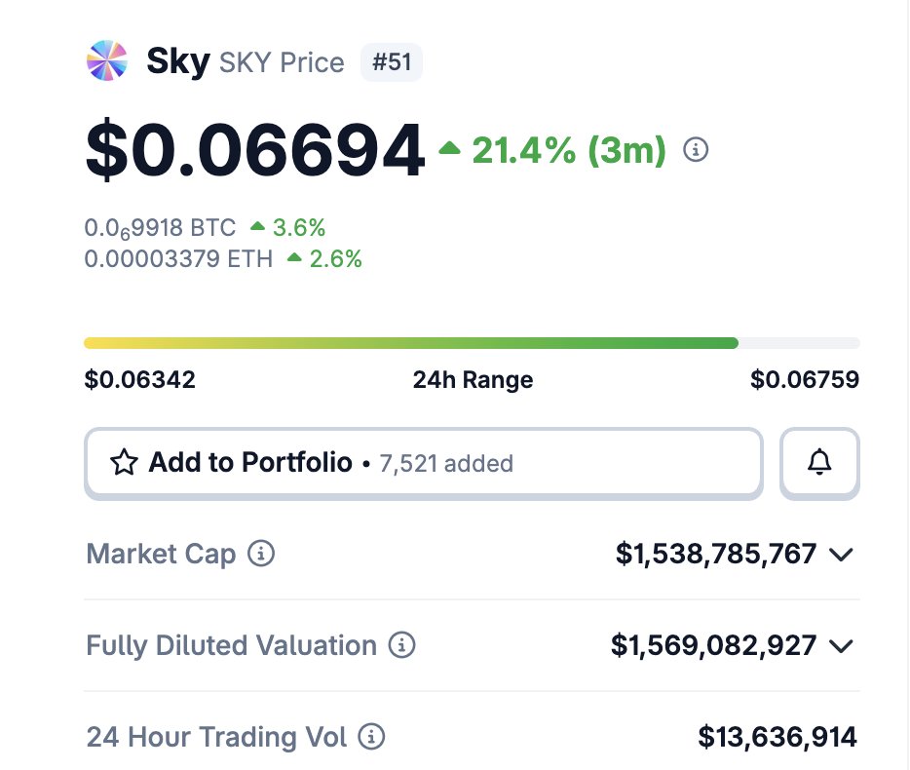
Task: Expand the Fully Diluted Valuation chevron
Action: point(841,646)
